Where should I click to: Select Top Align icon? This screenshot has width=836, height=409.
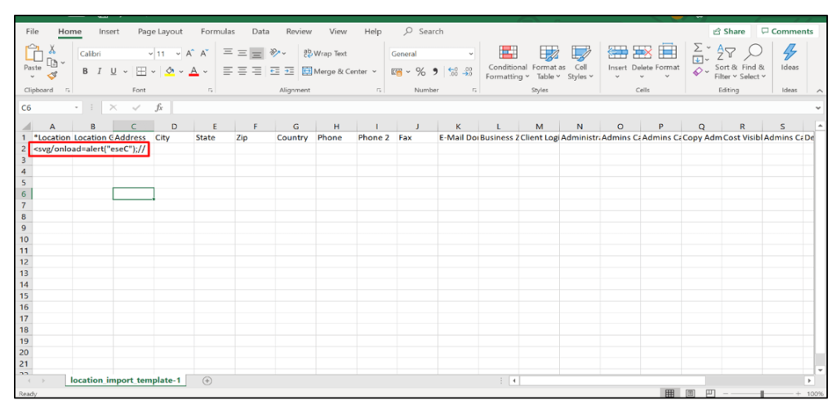[x=228, y=53]
